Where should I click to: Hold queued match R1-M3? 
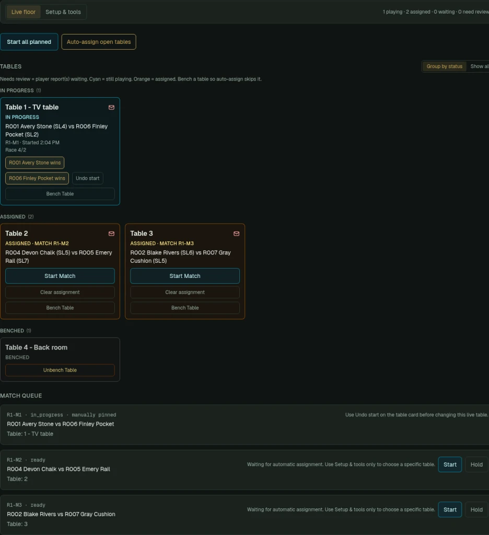click(476, 509)
